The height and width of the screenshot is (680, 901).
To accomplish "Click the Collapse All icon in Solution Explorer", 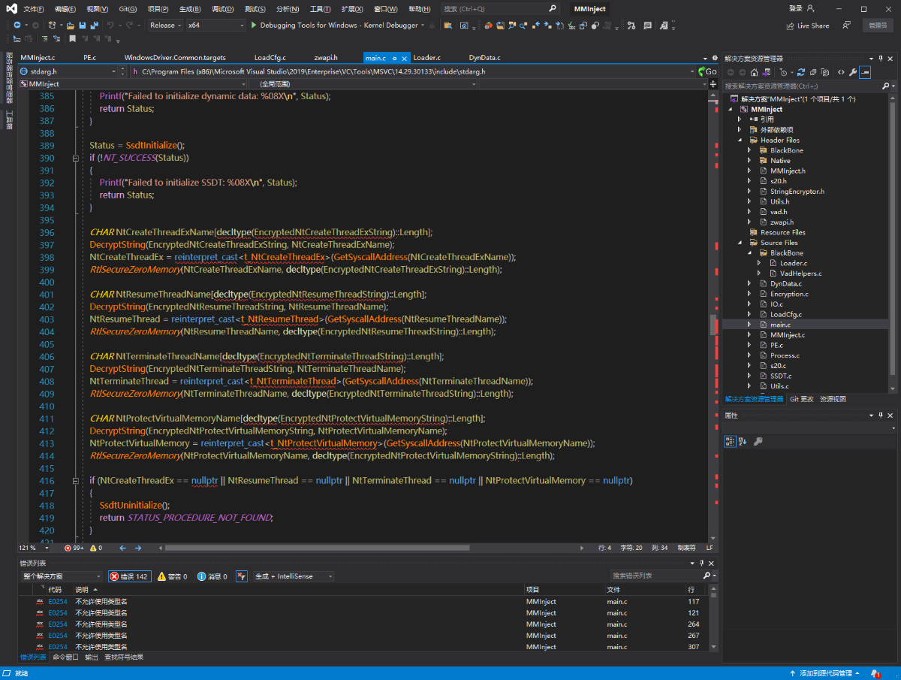I will (x=812, y=72).
